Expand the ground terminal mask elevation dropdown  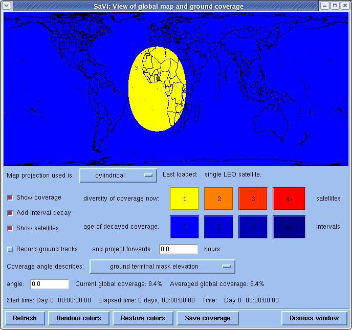pyautogui.click(x=162, y=267)
